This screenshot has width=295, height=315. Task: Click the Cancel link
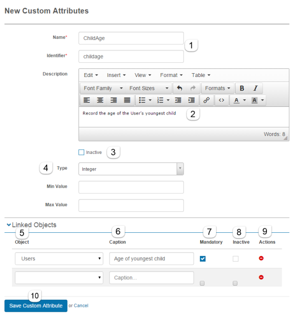(x=81, y=305)
